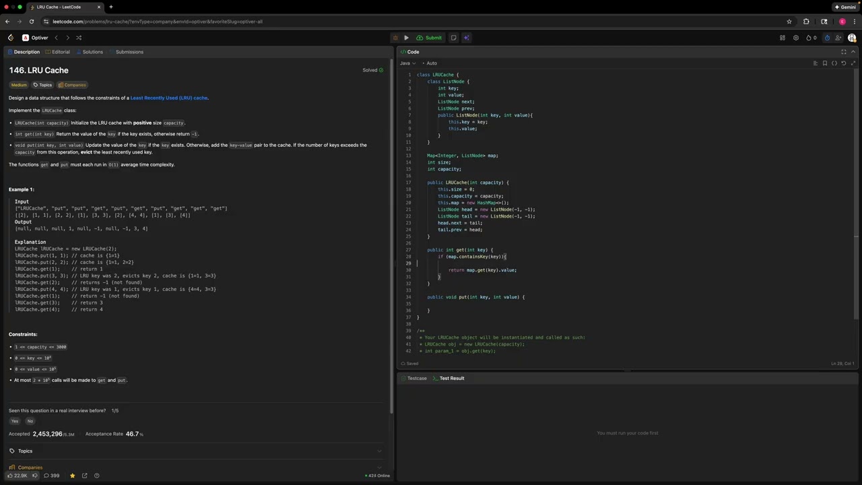Run the code with the play icon
862x485 pixels.
406,38
